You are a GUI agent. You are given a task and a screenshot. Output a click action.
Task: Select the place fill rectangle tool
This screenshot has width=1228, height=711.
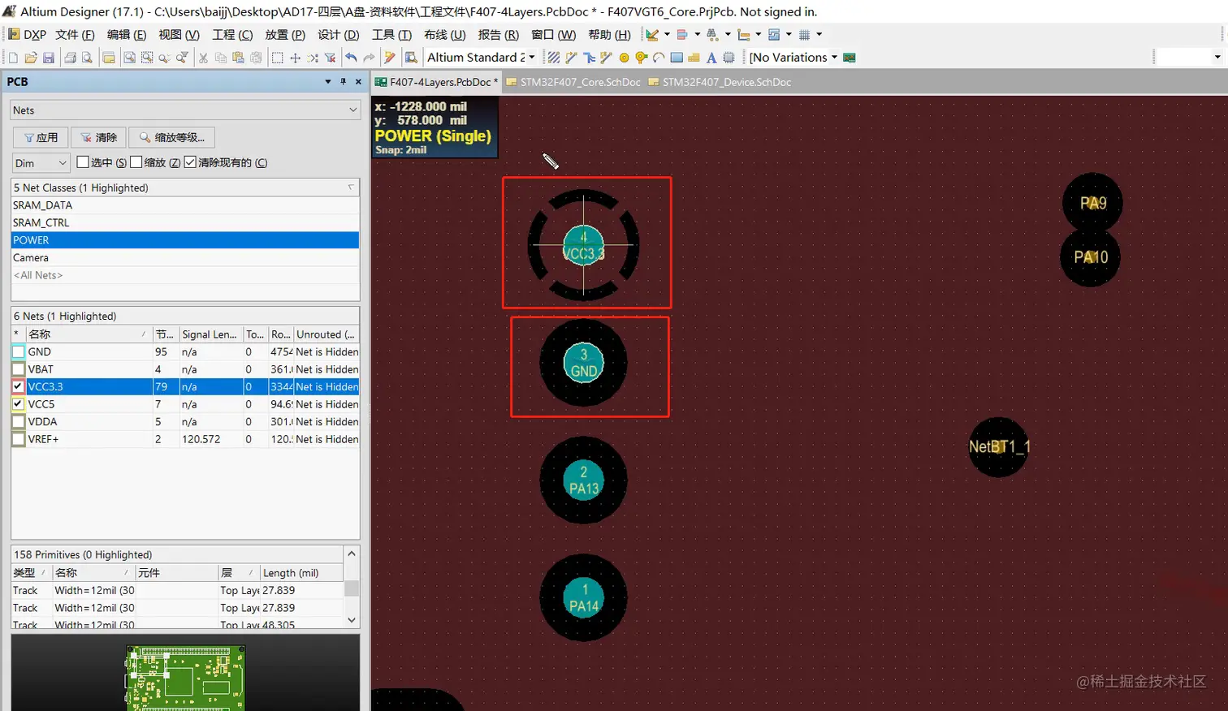pos(677,58)
